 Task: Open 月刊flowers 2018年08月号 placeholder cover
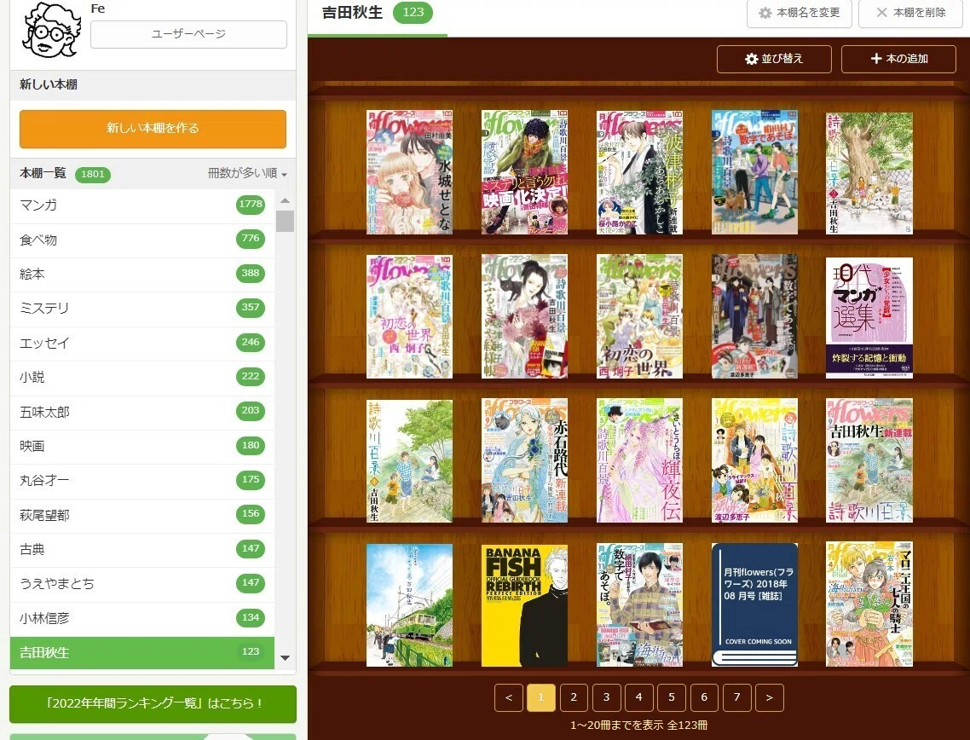pyautogui.click(x=754, y=604)
